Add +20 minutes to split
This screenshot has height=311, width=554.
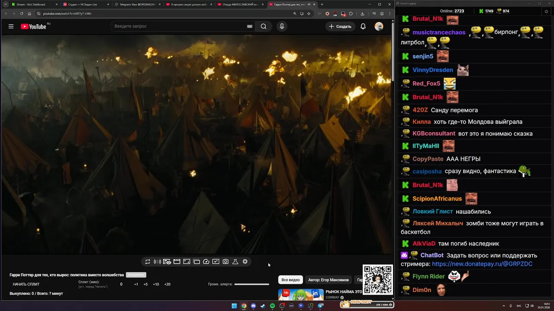pos(167,284)
